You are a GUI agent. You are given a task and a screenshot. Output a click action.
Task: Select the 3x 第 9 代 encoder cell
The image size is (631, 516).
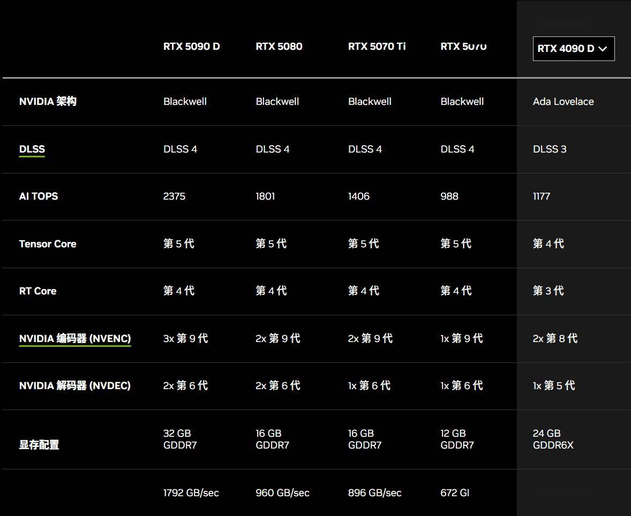pyautogui.click(x=185, y=338)
